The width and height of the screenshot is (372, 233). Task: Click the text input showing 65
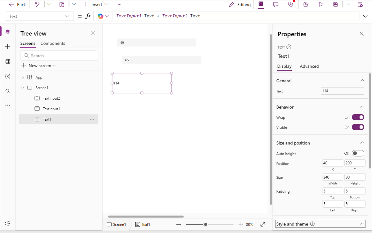pyautogui.click(x=162, y=60)
